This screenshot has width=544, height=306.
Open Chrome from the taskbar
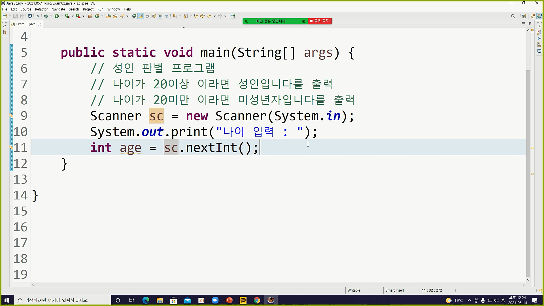[257, 300]
